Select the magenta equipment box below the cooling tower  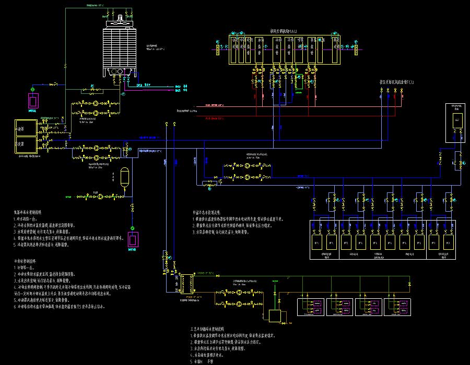[33, 99]
